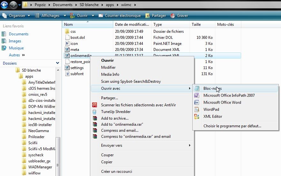Image resolution: width=281 pixels, height=176 pixels.
Task: Click the Microsoft Office InfoPath 2007 icon
Action: click(x=197, y=95)
